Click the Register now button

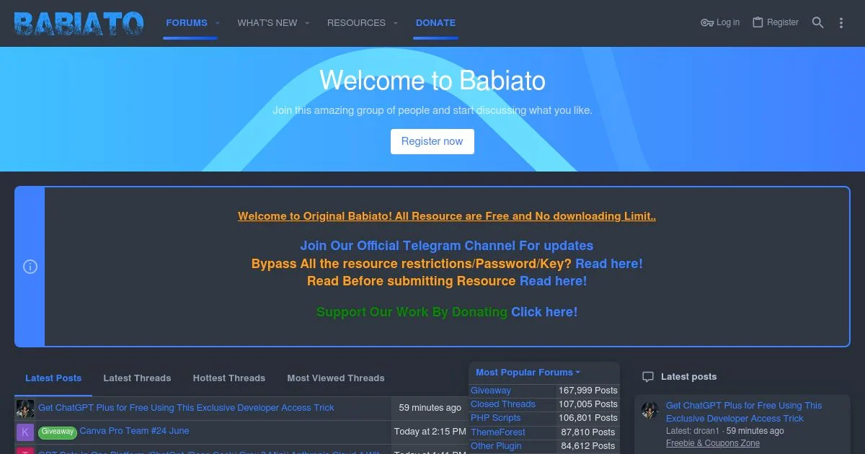(432, 141)
